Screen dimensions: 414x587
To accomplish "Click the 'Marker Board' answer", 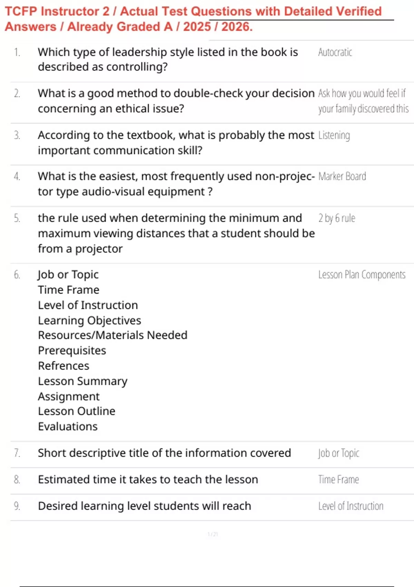I will click(342, 176).
